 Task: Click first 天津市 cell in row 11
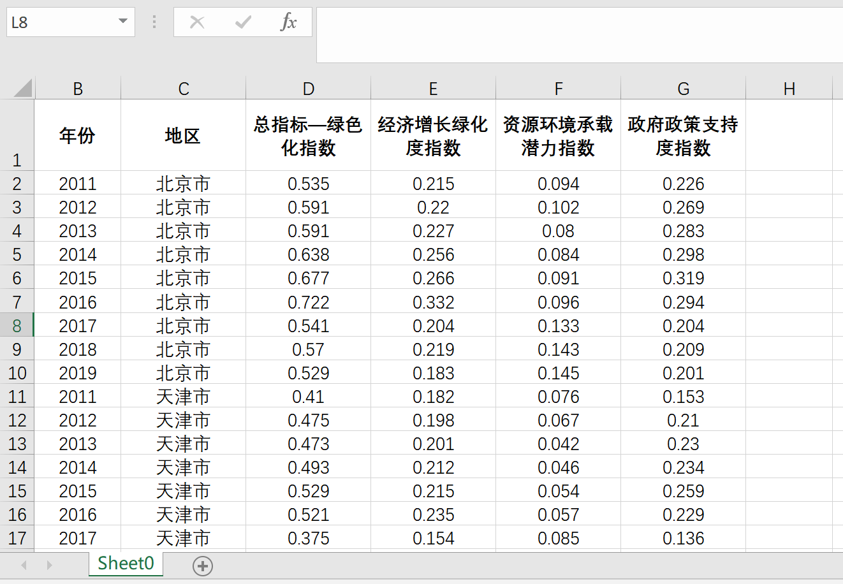tap(183, 397)
